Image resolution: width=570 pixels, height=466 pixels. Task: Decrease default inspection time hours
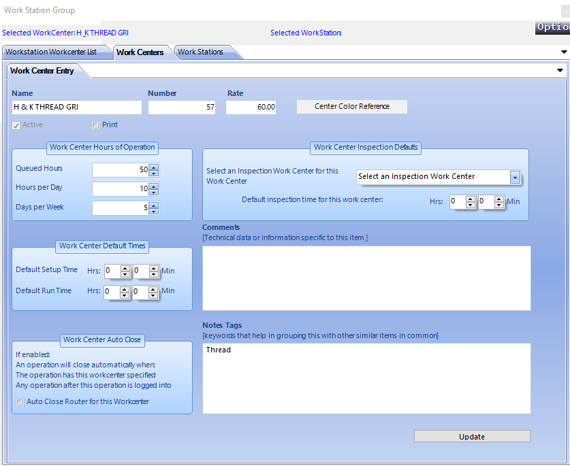point(471,205)
